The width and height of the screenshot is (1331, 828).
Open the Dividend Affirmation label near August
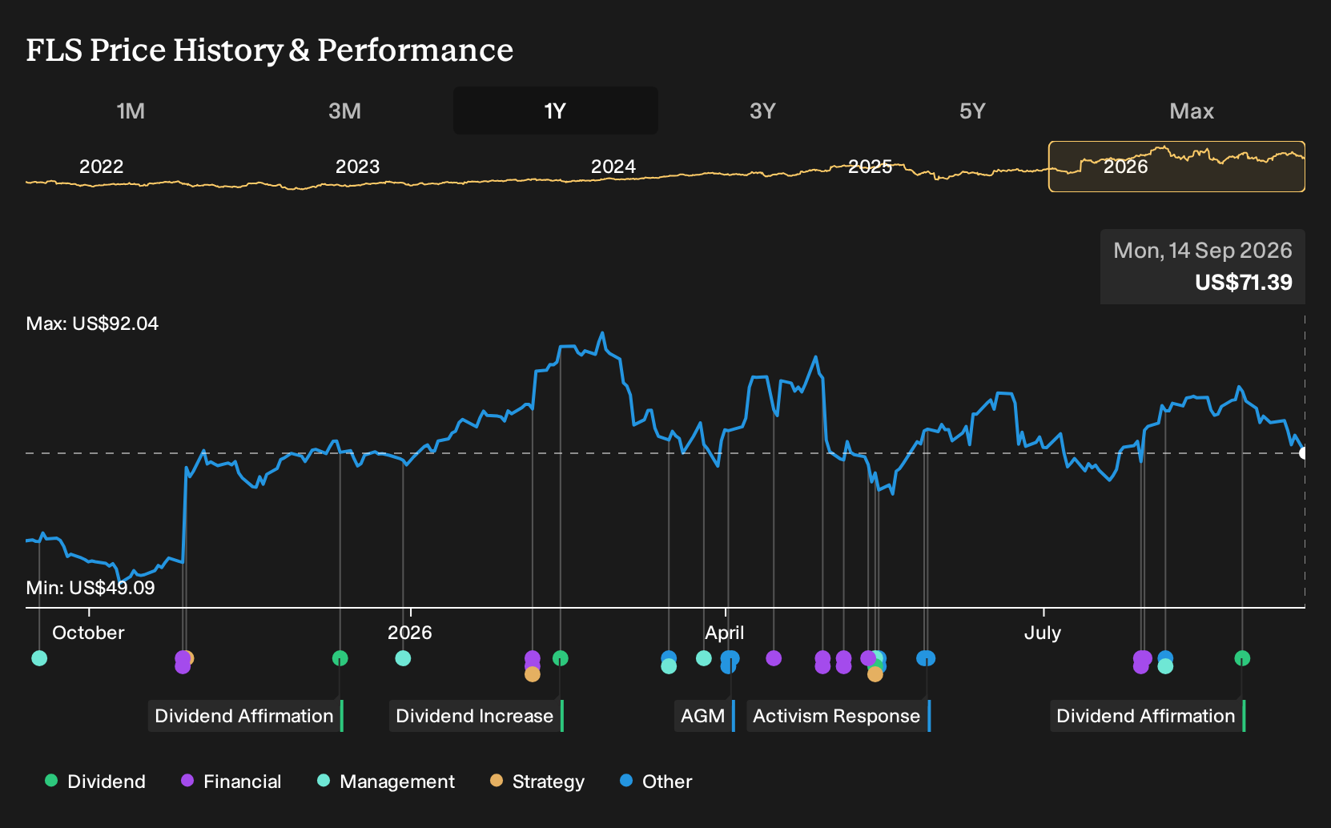pos(1147,716)
